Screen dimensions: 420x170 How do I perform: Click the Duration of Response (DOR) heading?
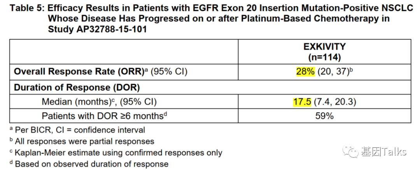pyautogui.click(x=77, y=87)
